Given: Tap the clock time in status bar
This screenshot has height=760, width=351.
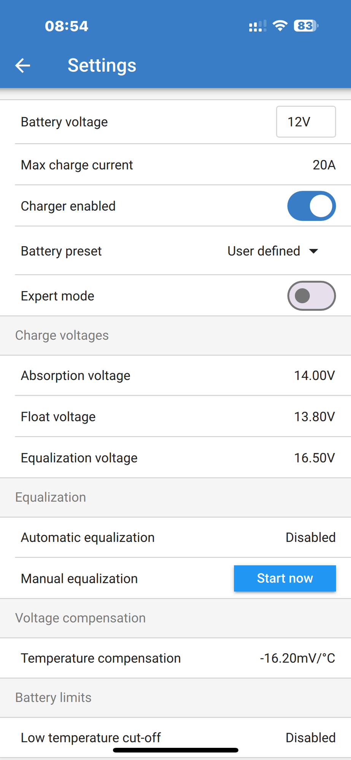Looking at the screenshot, I should (x=67, y=26).
